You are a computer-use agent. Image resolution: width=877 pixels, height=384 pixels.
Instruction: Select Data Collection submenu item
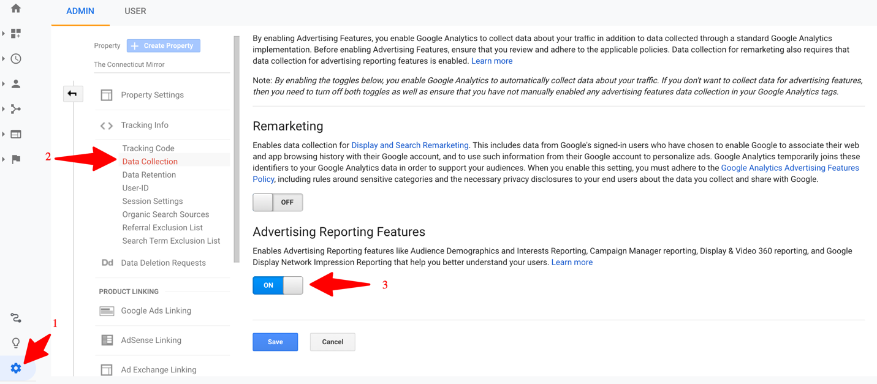click(x=150, y=162)
